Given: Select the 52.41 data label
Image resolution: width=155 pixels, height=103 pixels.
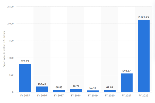Looking at the screenshot, I should pos(93,88).
